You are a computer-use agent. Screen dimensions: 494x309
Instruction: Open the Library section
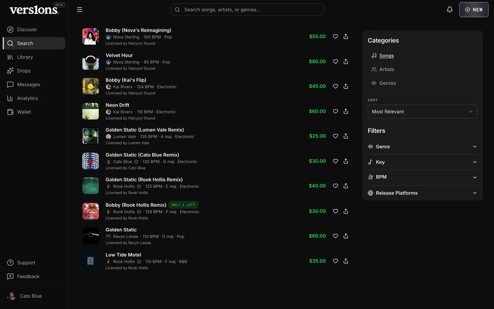point(34,57)
